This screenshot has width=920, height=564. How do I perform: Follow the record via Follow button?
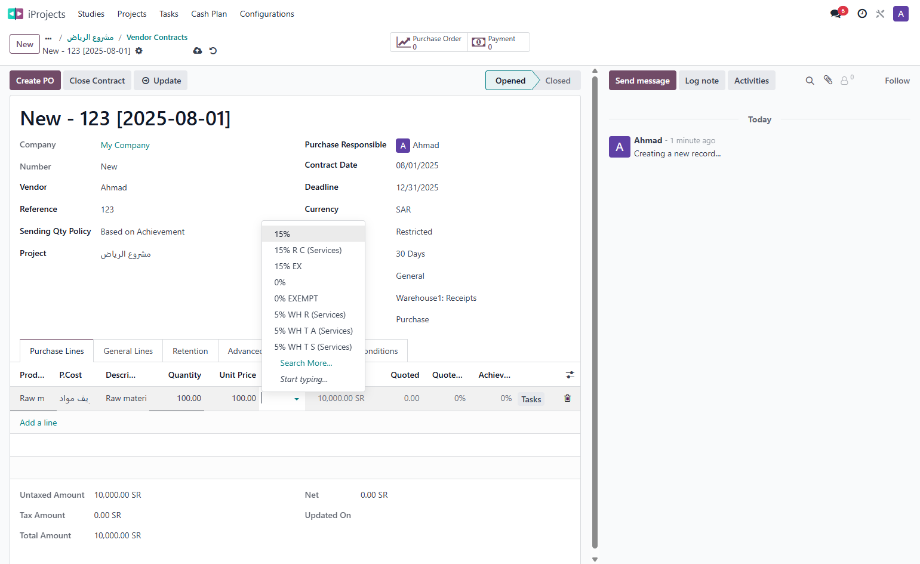[897, 81]
